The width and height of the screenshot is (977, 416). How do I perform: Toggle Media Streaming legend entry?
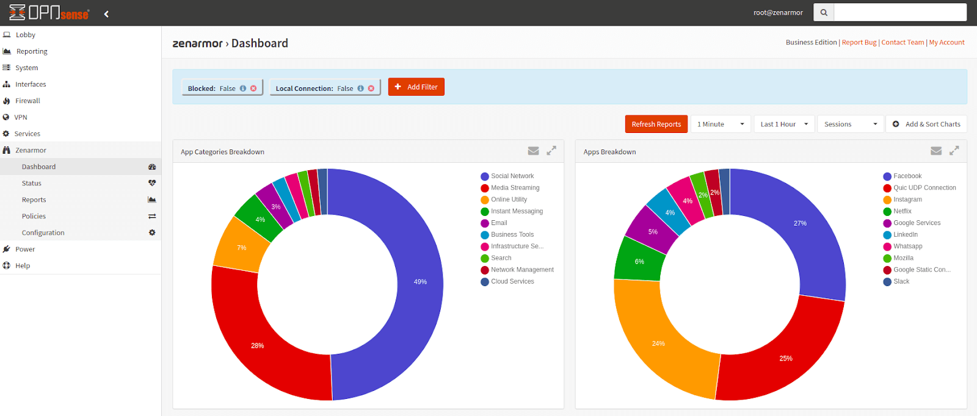click(515, 188)
